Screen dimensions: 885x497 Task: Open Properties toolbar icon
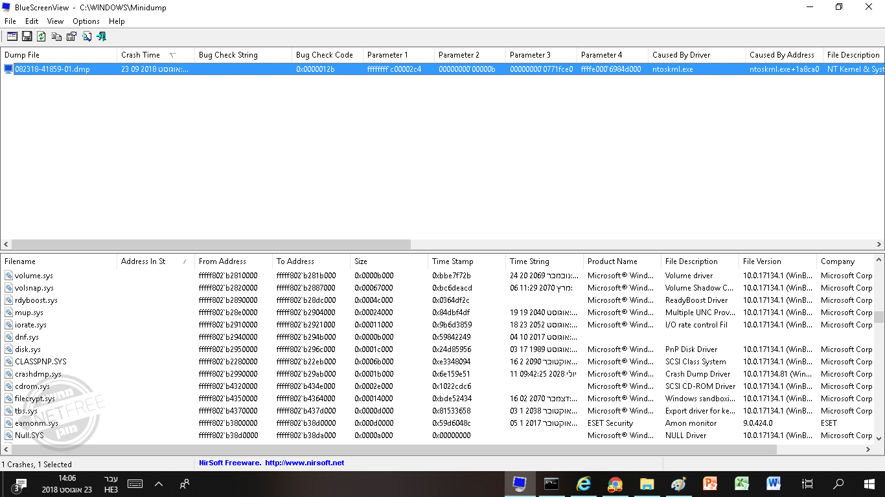point(71,36)
